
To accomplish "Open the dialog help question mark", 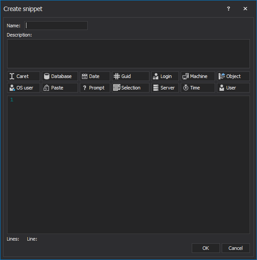I will pos(228,9).
